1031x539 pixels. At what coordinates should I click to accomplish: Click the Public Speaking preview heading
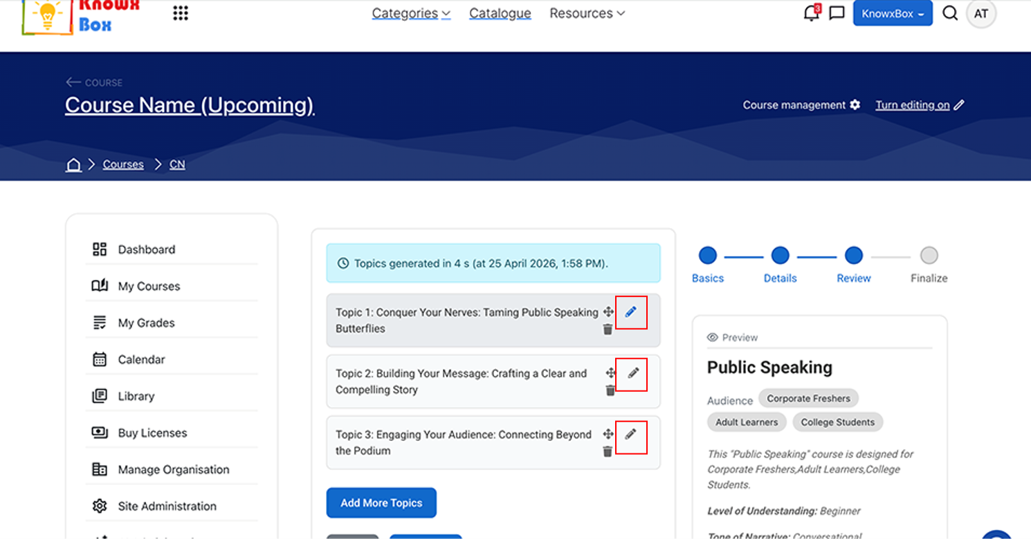point(769,368)
